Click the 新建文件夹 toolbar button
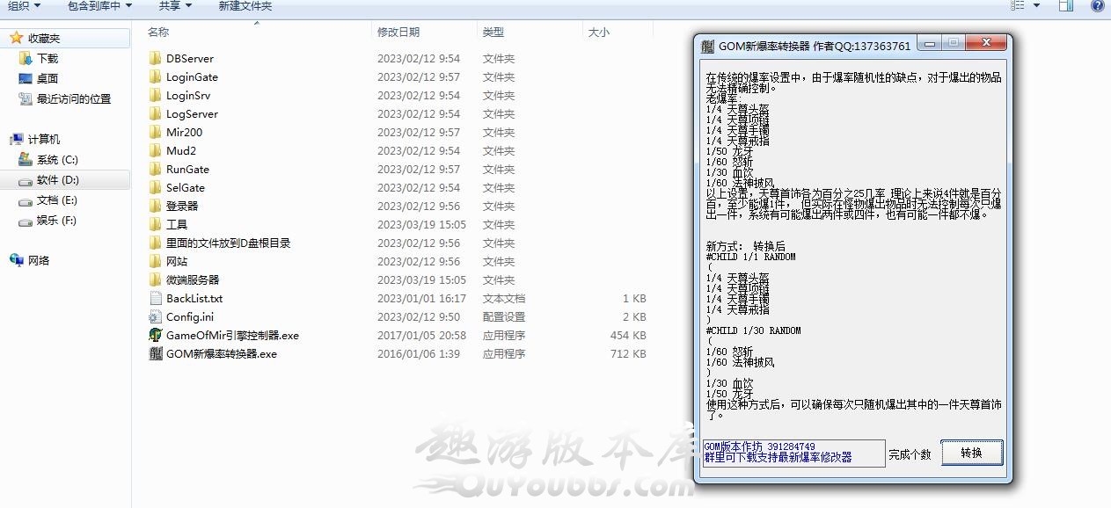 (x=245, y=5)
